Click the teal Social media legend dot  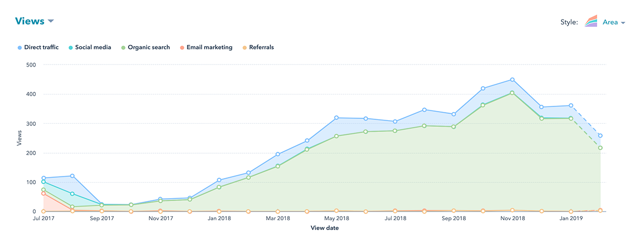click(x=70, y=47)
